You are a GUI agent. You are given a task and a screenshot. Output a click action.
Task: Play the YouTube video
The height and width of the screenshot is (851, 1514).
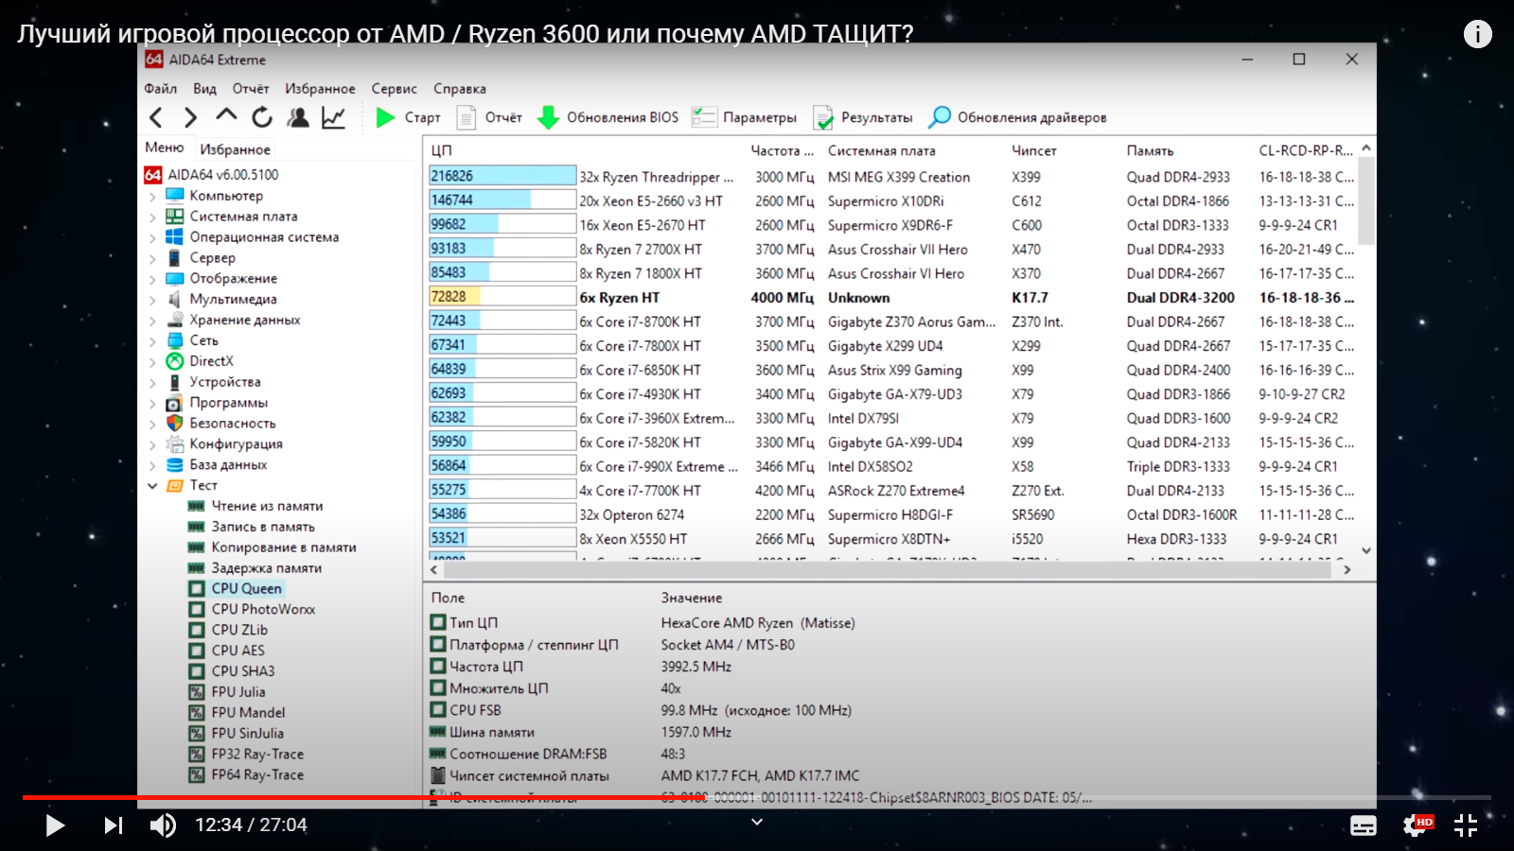pos(55,825)
